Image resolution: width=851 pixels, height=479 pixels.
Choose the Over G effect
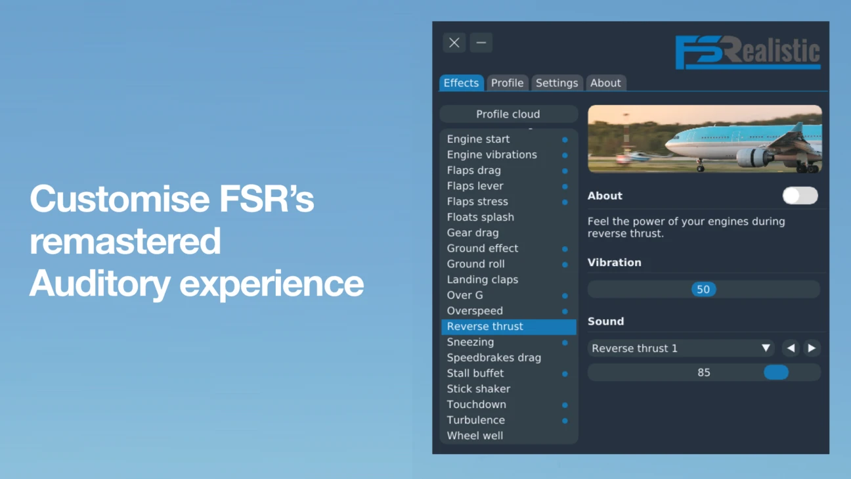(508, 296)
